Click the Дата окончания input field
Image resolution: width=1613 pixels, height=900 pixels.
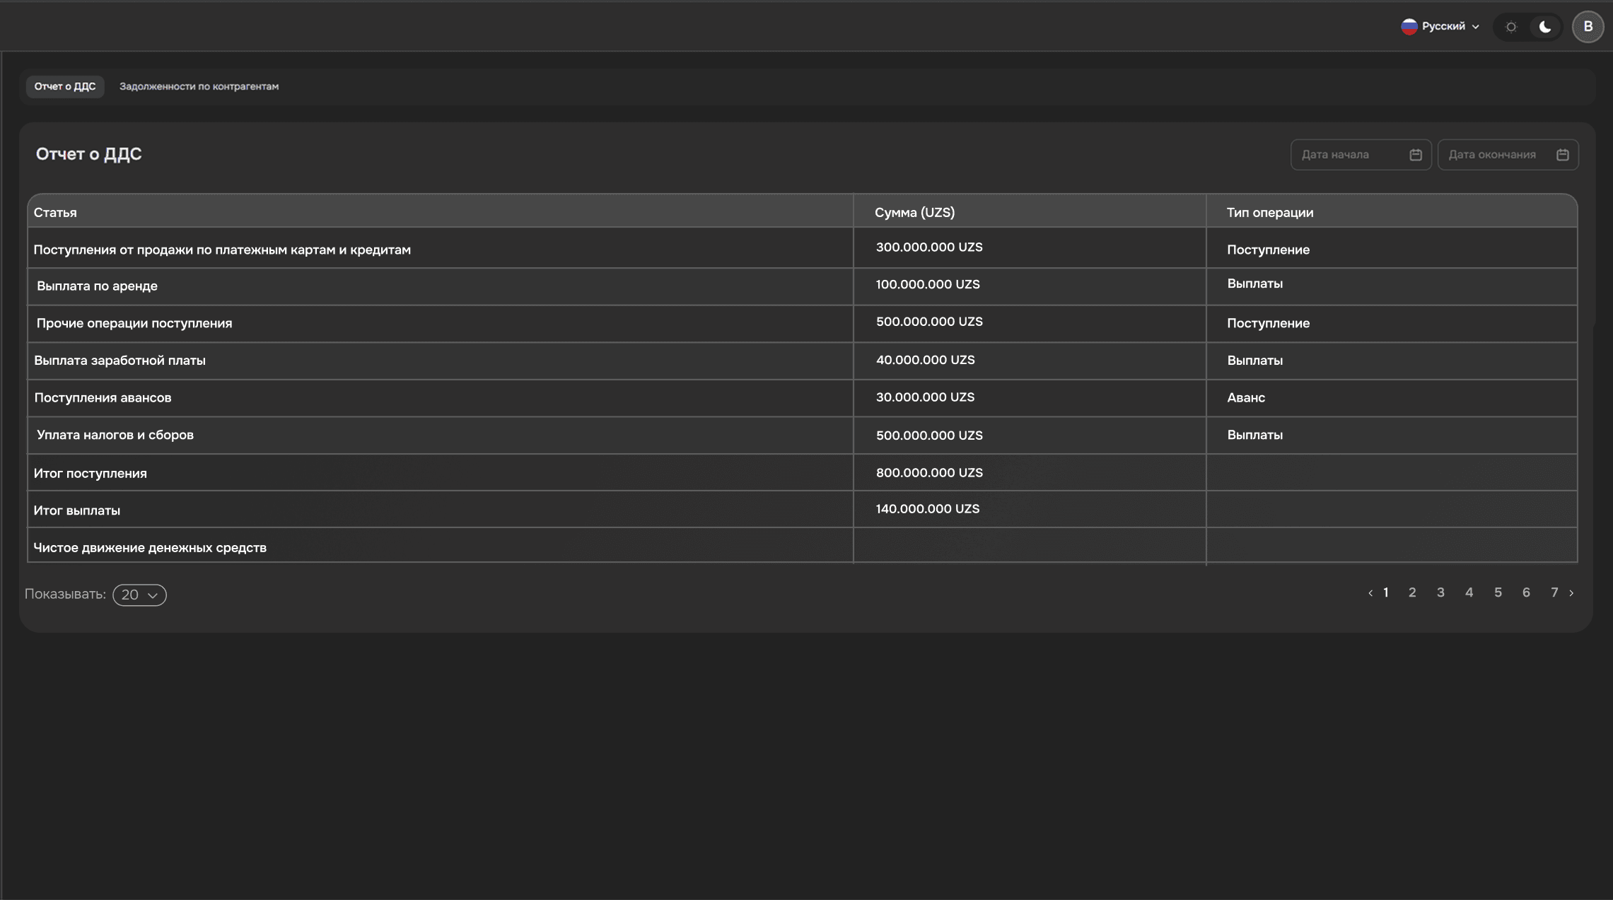[1496, 155]
